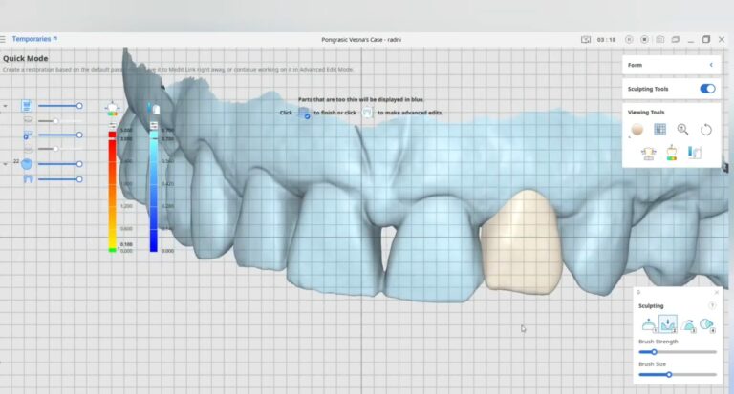This screenshot has height=394, width=734.
Task: Toggle the greyed-out second data icon
Action: pyautogui.click(x=28, y=120)
